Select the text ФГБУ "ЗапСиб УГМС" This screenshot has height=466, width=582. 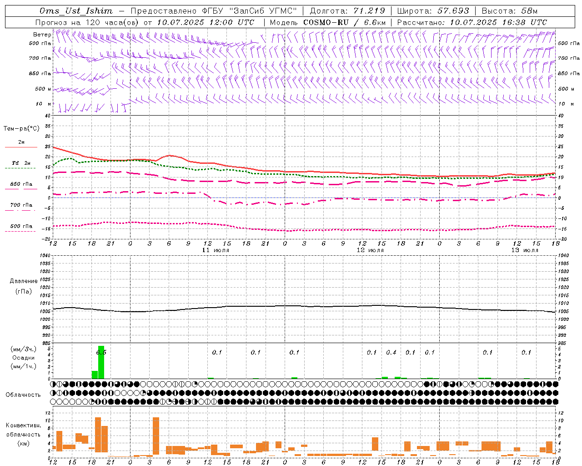point(249,11)
